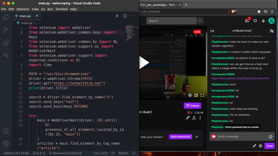The width and height of the screenshot is (278, 156).
Task: Click the Twitch search input field
Action: 171,21
